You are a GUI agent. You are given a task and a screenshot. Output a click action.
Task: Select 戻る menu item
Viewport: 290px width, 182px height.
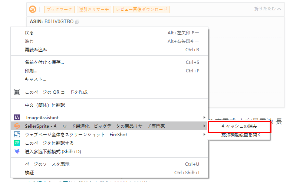[109, 33]
